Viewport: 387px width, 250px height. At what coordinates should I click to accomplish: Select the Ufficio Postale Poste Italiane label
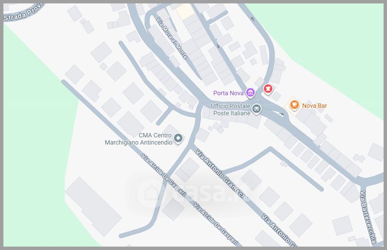tap(231, 109)
